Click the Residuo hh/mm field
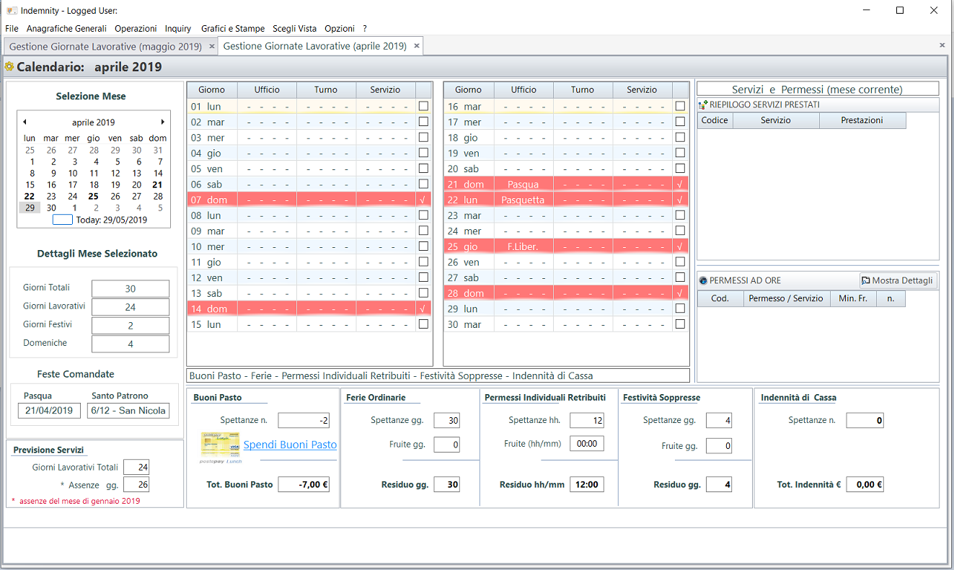This screenshot has height=570, width=954. 587,485
